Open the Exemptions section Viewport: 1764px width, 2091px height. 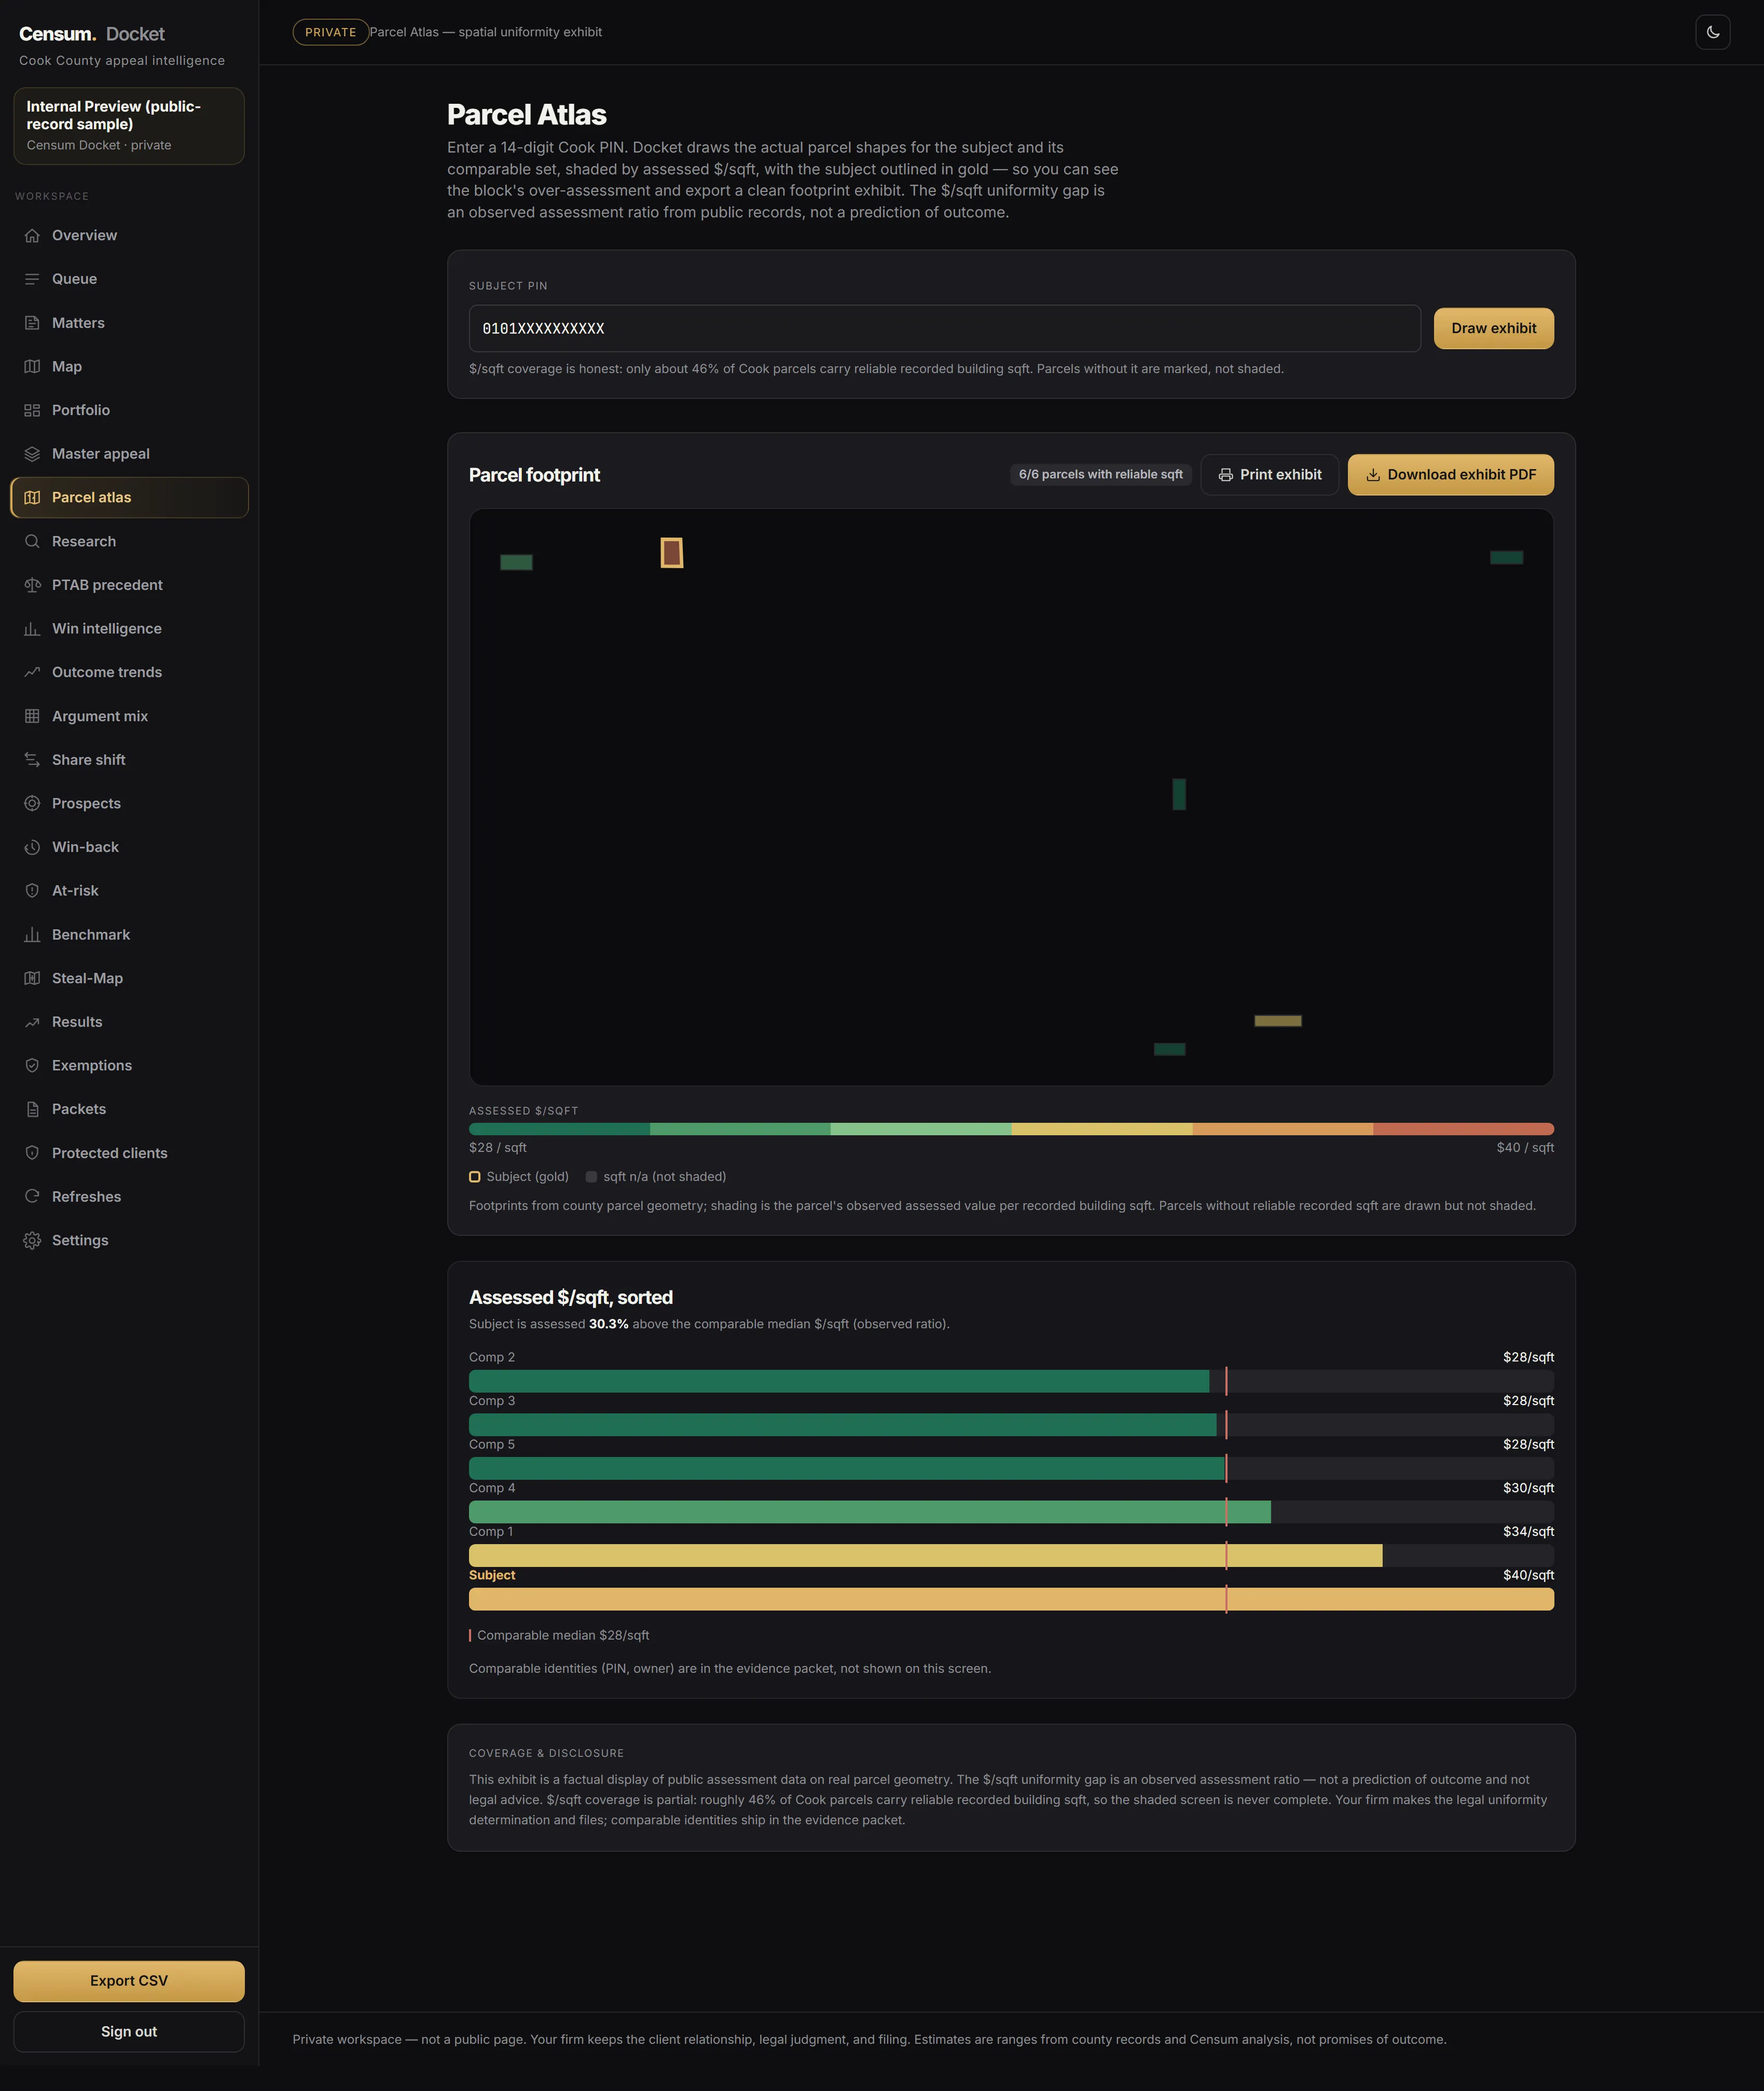point(129,1065)
